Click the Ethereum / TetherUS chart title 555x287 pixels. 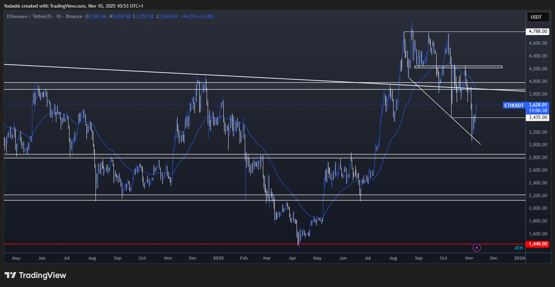tap(29, 16)
